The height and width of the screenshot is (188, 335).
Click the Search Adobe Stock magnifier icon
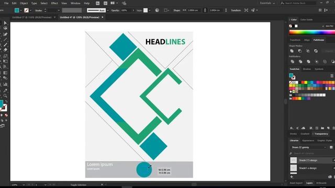(x=283, y=3)
